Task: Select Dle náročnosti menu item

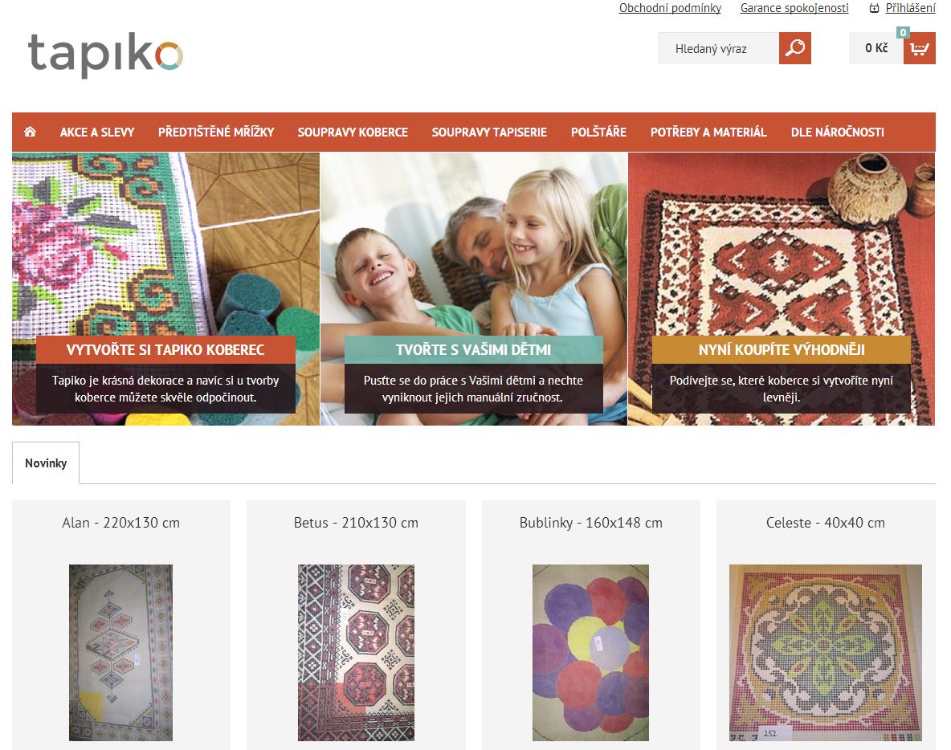Action: [837, 132]
